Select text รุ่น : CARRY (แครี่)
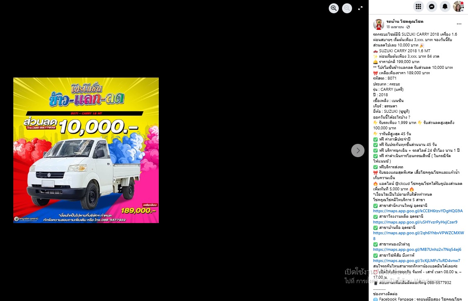 click(x=388, y=89)
